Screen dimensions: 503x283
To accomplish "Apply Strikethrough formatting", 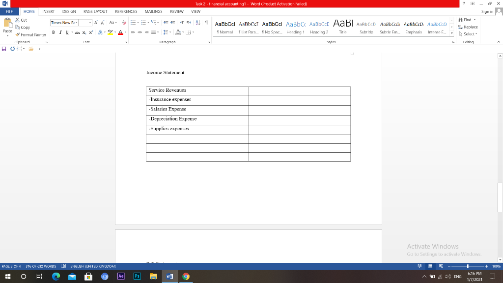I will [78, 32].
